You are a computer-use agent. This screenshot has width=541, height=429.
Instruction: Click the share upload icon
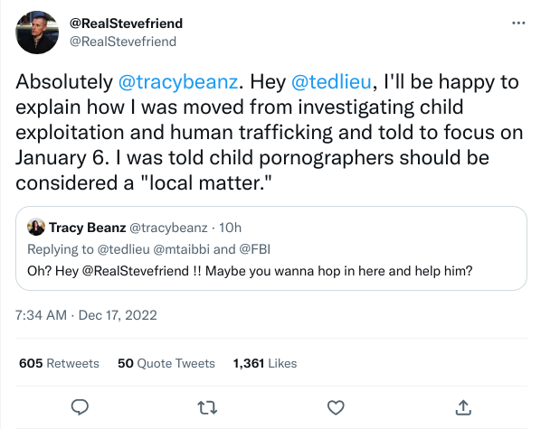[463, 407]
